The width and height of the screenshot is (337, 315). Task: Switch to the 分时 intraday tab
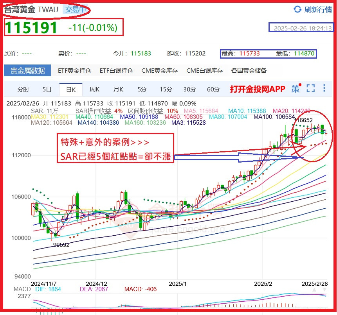(x=23, y=89)
